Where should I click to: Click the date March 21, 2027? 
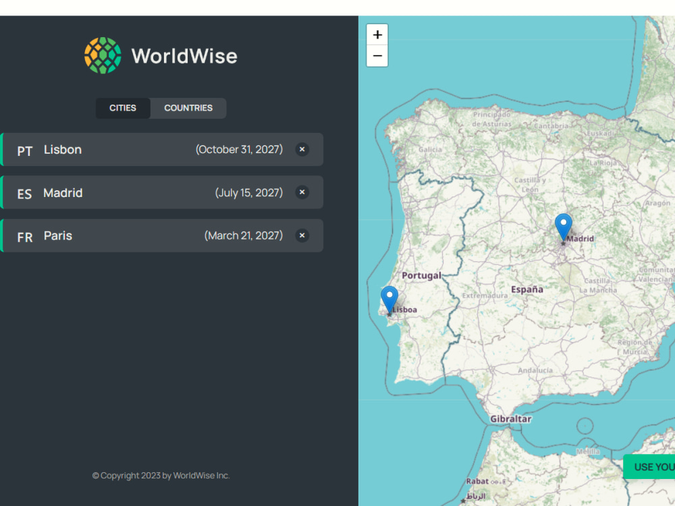243,235
